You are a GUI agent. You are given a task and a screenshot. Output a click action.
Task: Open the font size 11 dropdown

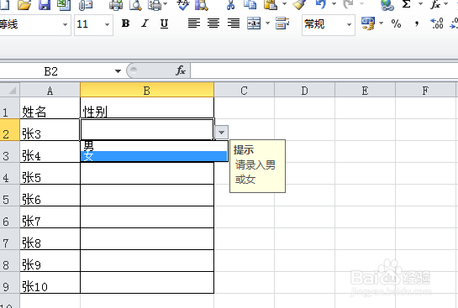click(x=108, y=24)
